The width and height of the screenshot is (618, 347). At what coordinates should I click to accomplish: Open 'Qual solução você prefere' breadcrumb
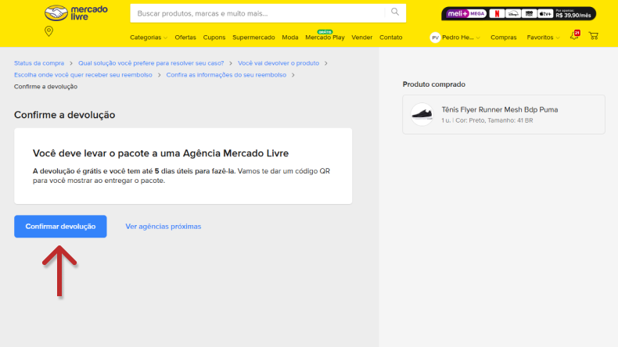click(151, 63)
